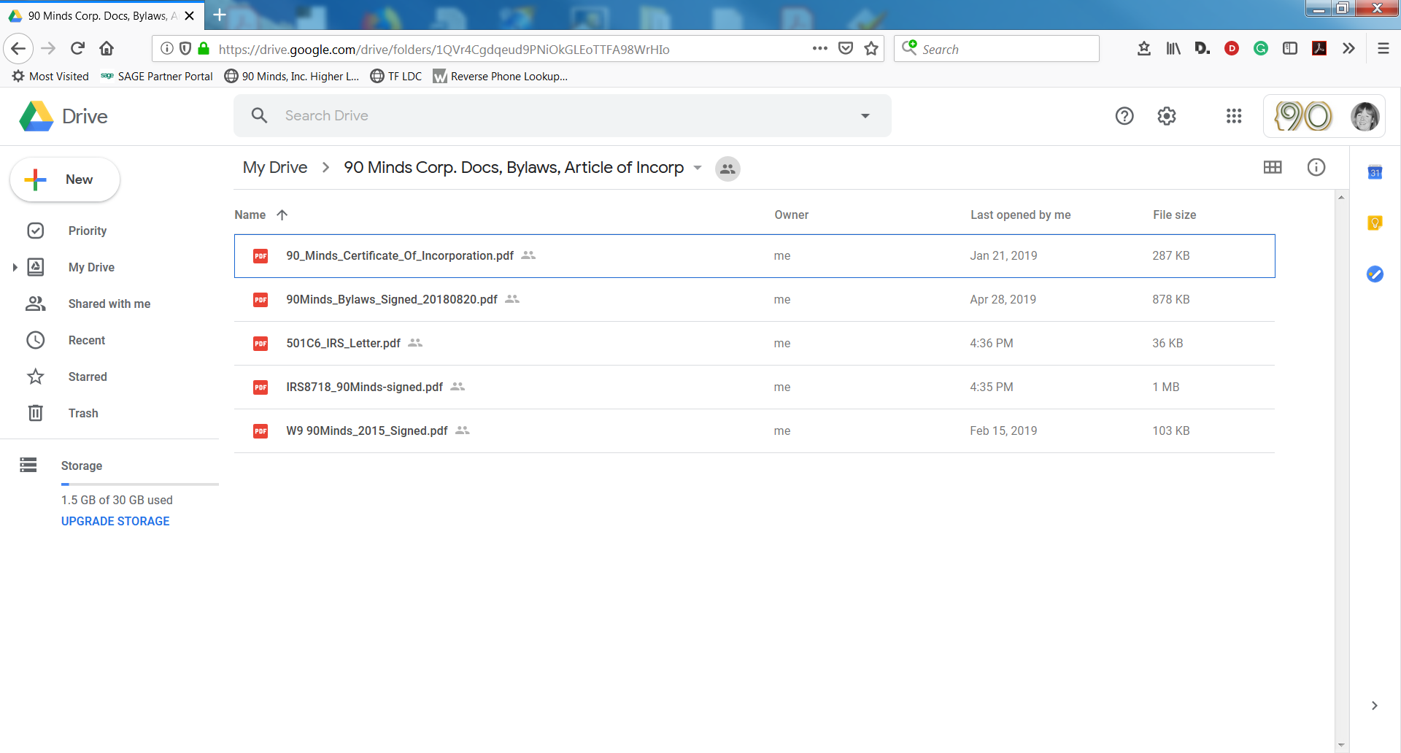Image resolution: width=1401 pixels, height=753 pixels.
Task: Select 90Minds_Bylaws_Signed_20180820.pdf
Action: pyautogui.click(x=754, y=299)
